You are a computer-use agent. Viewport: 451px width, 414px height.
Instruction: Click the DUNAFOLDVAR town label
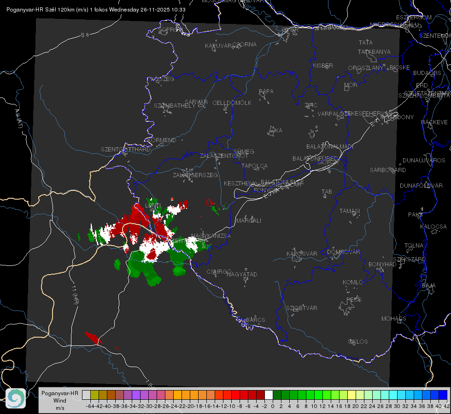pyautogui.click(x=421, y=185)
